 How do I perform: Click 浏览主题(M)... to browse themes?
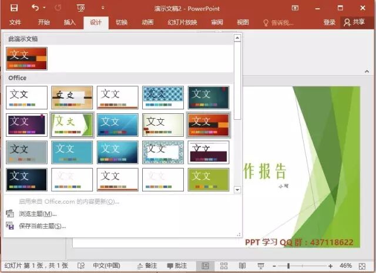coord(38,214)
